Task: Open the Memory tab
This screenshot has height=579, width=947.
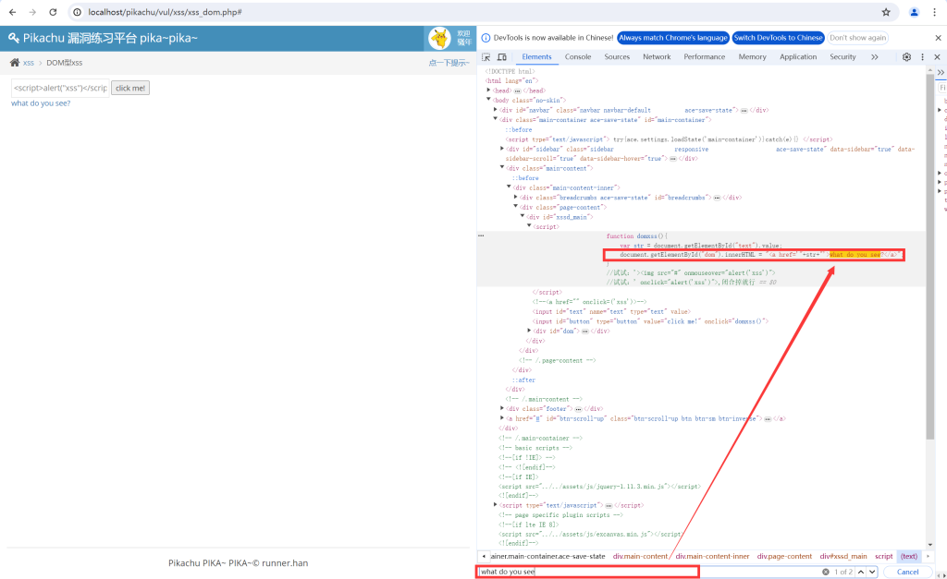Action: pos(752,56)
